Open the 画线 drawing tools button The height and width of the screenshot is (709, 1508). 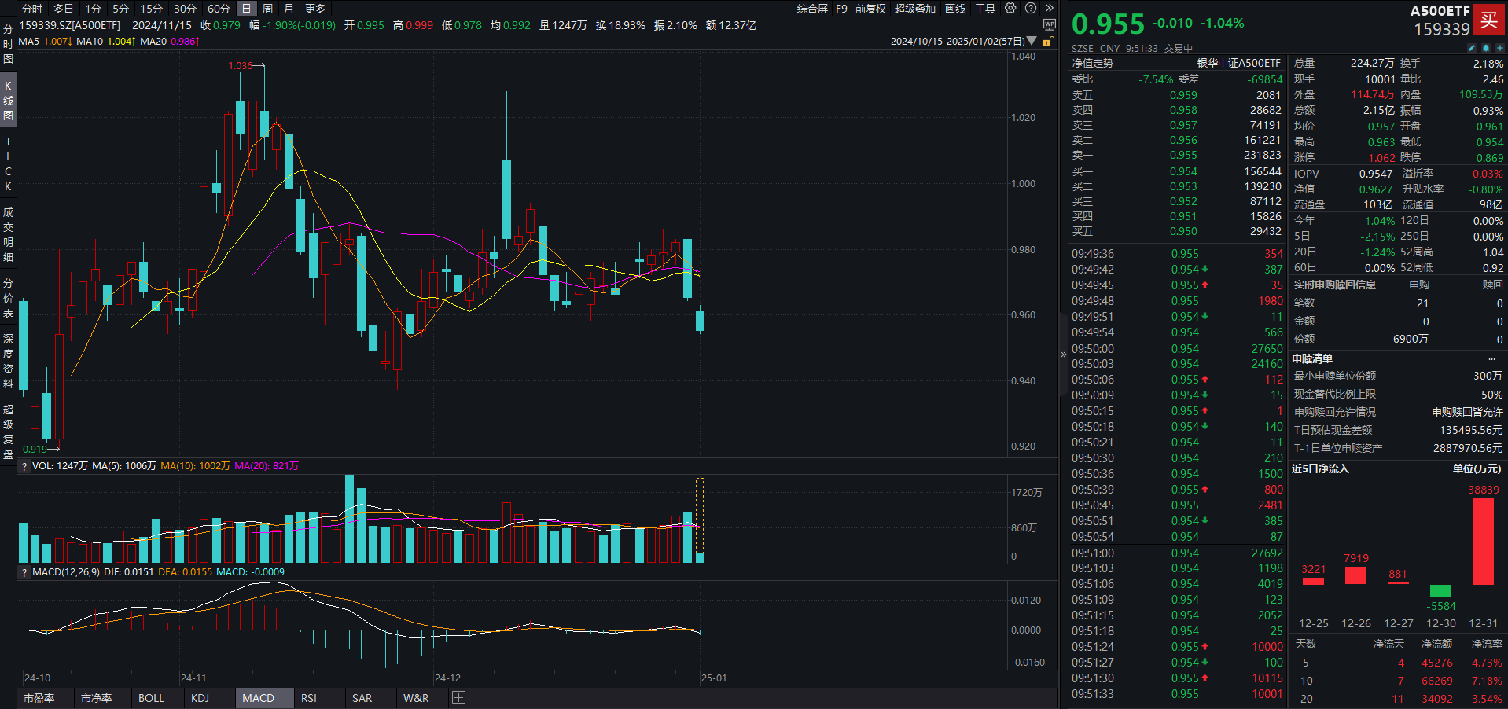955,9
